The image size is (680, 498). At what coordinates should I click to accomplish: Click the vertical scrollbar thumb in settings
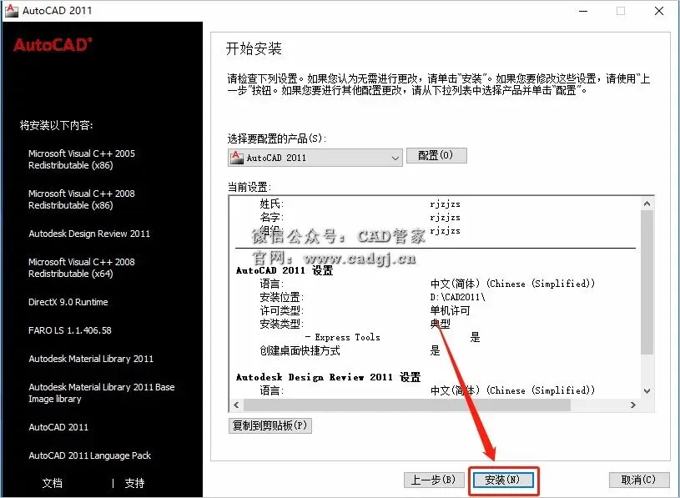tap(647, 282)
